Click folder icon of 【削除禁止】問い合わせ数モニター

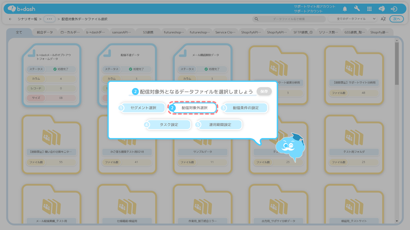51,137
